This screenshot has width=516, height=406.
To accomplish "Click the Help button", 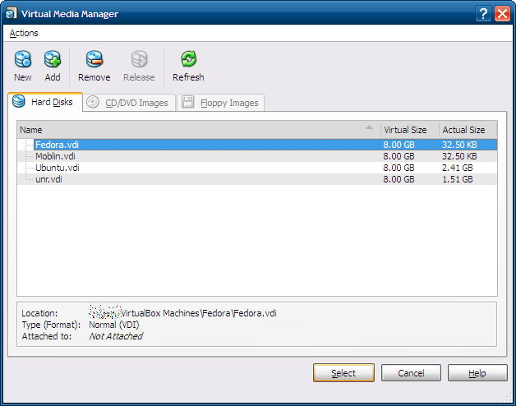I will click(477, 373).
